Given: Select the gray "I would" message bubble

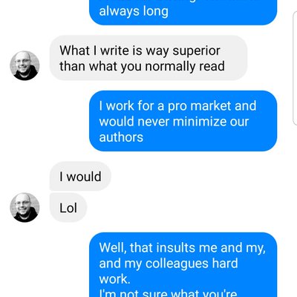Looking at the screenshot, I should (80, 177).
